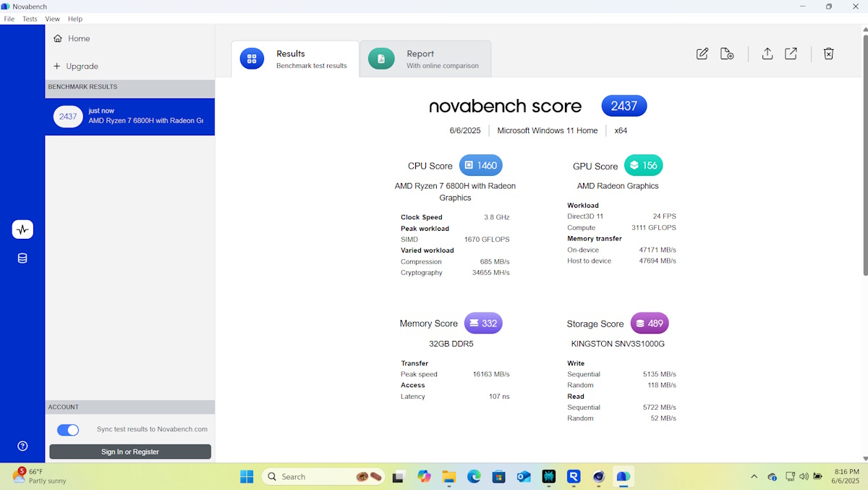Screen dimensions: 868x490
Task: Click 'KINGSTON SNV3S1000G' storage name
Action: click(x=618, y=344)
